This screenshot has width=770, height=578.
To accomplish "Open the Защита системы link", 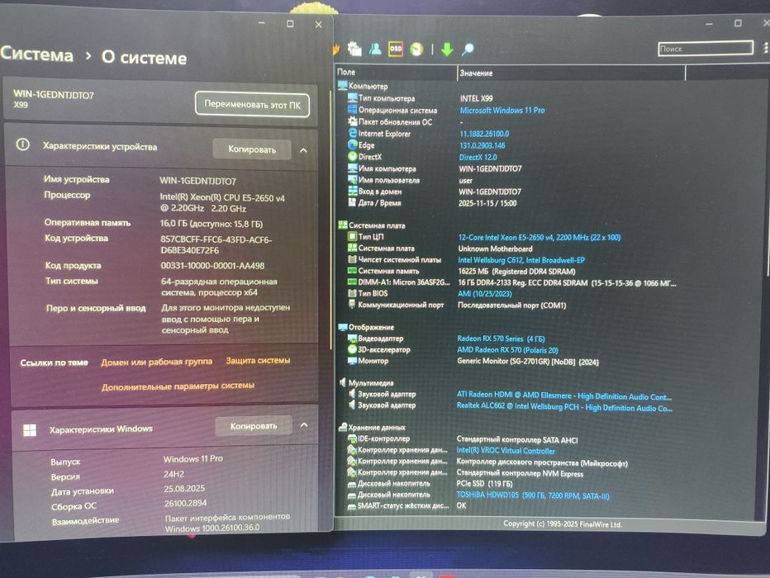I will click(x=258, y=360).
